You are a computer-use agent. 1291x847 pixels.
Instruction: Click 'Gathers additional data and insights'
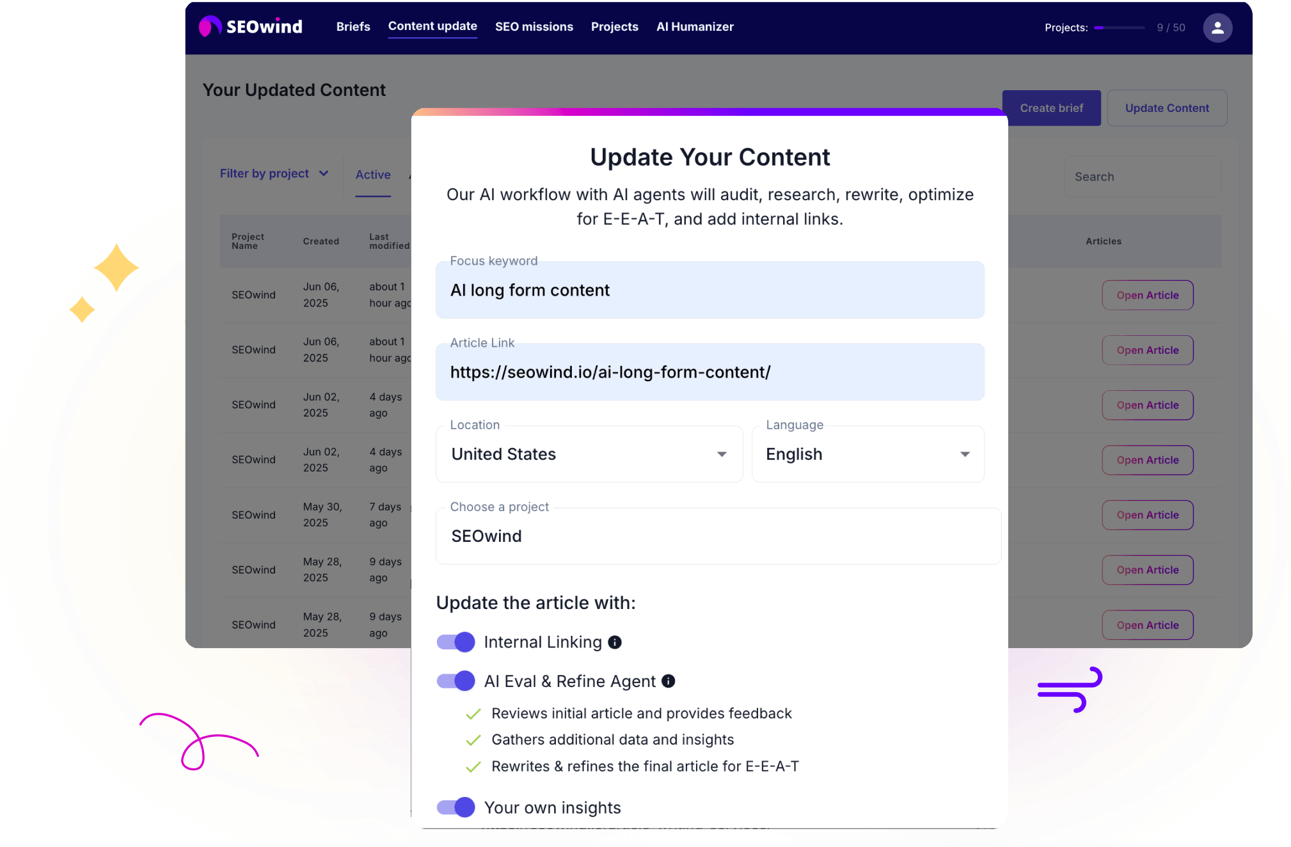coord(612,740)
